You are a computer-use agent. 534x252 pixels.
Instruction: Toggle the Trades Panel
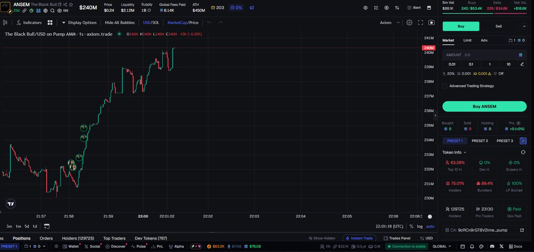point(397,238)
